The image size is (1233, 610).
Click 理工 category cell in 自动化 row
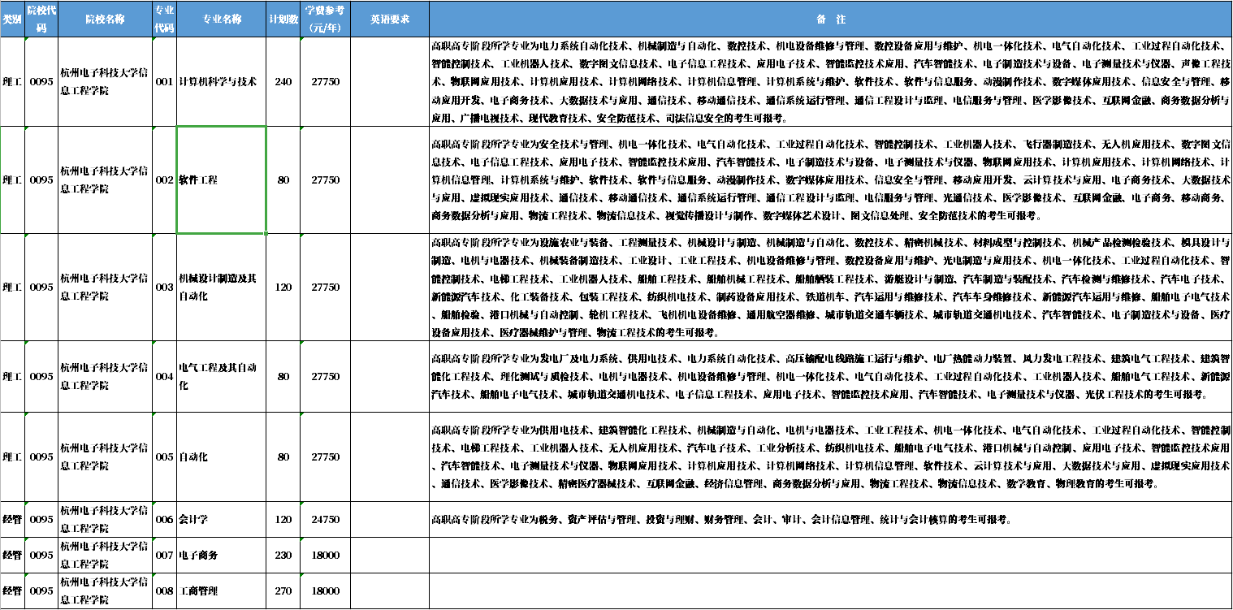pyautogui.click(x=12, y=457)
